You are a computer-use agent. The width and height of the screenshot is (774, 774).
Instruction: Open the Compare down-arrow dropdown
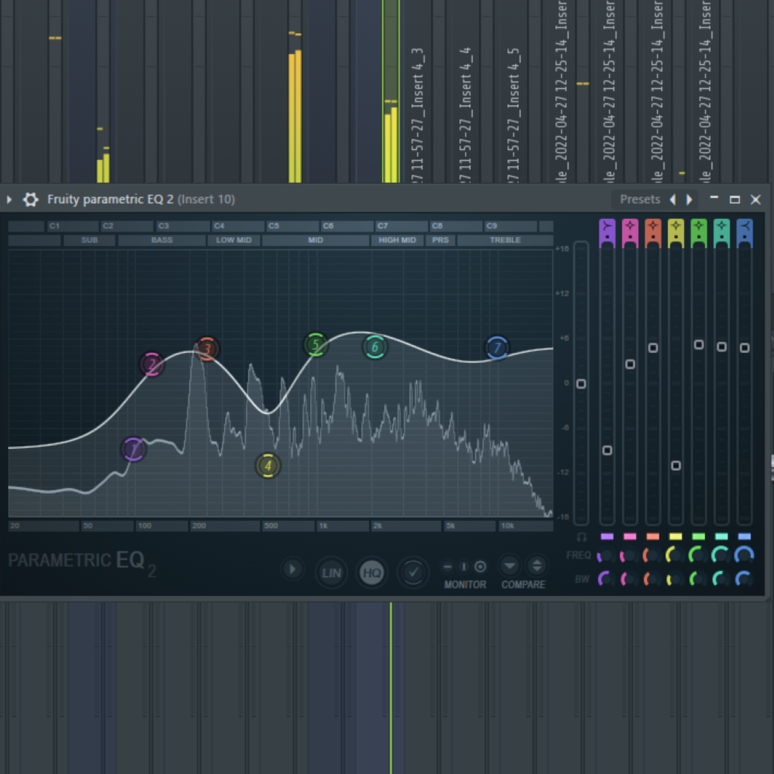[510, 566]
